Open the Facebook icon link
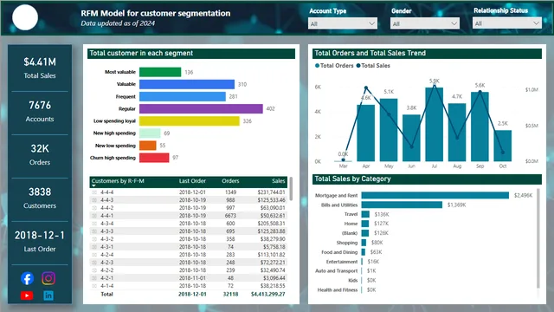Screen dimensions: 554x312 (x=27, y=278)
